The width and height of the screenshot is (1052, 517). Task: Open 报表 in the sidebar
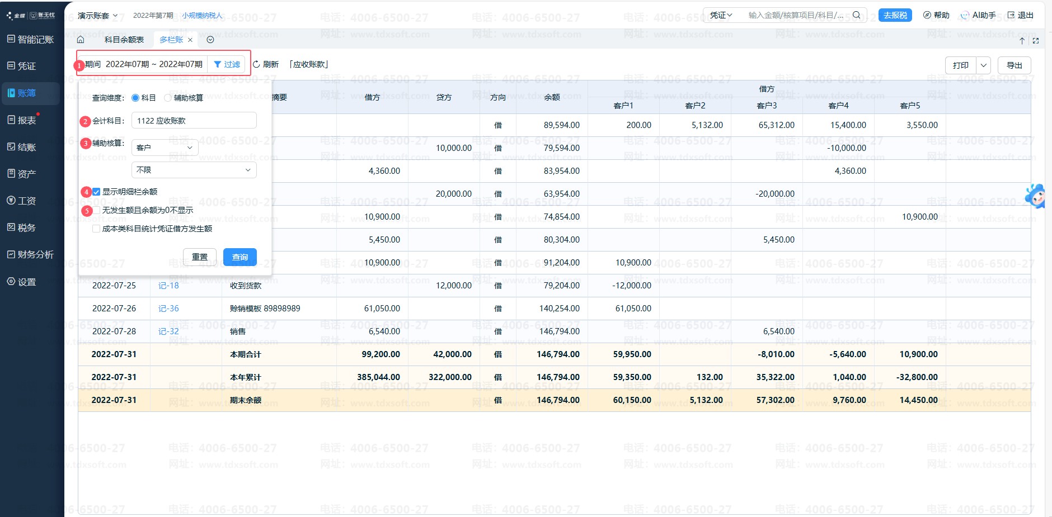26,120
